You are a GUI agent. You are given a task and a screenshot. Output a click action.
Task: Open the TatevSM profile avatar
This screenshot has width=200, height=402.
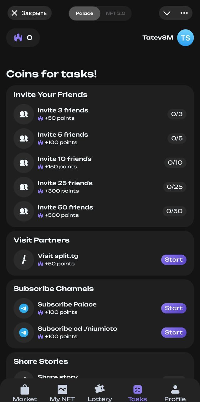[x=185, y=37]
